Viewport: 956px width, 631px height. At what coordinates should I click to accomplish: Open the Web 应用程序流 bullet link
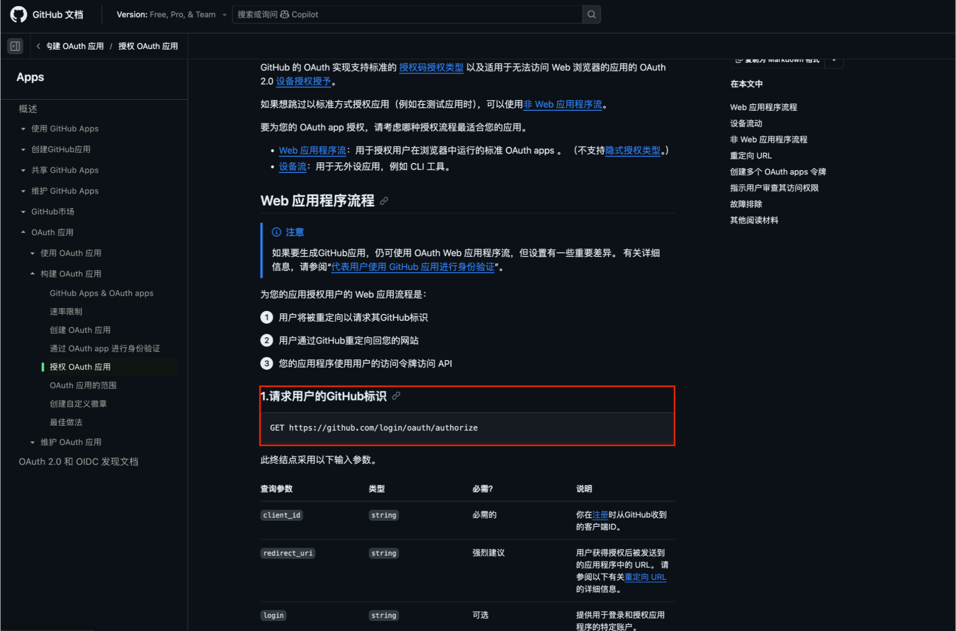pyautogui.click(x=312, y=150)
